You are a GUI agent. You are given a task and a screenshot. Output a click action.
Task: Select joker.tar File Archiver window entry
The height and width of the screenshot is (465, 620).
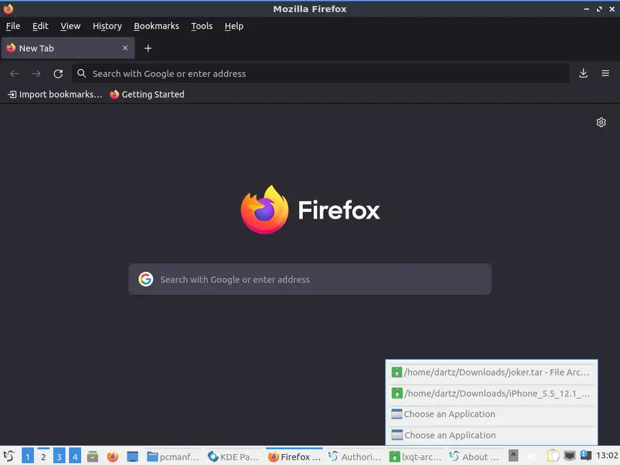click(492, 372)
